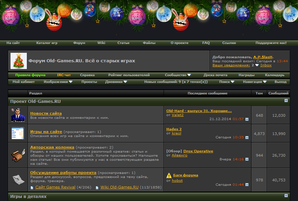Click the Обсуждение работы проекта paper icon
This screenshot has width=298, height=201.
(x=18, y=179)
